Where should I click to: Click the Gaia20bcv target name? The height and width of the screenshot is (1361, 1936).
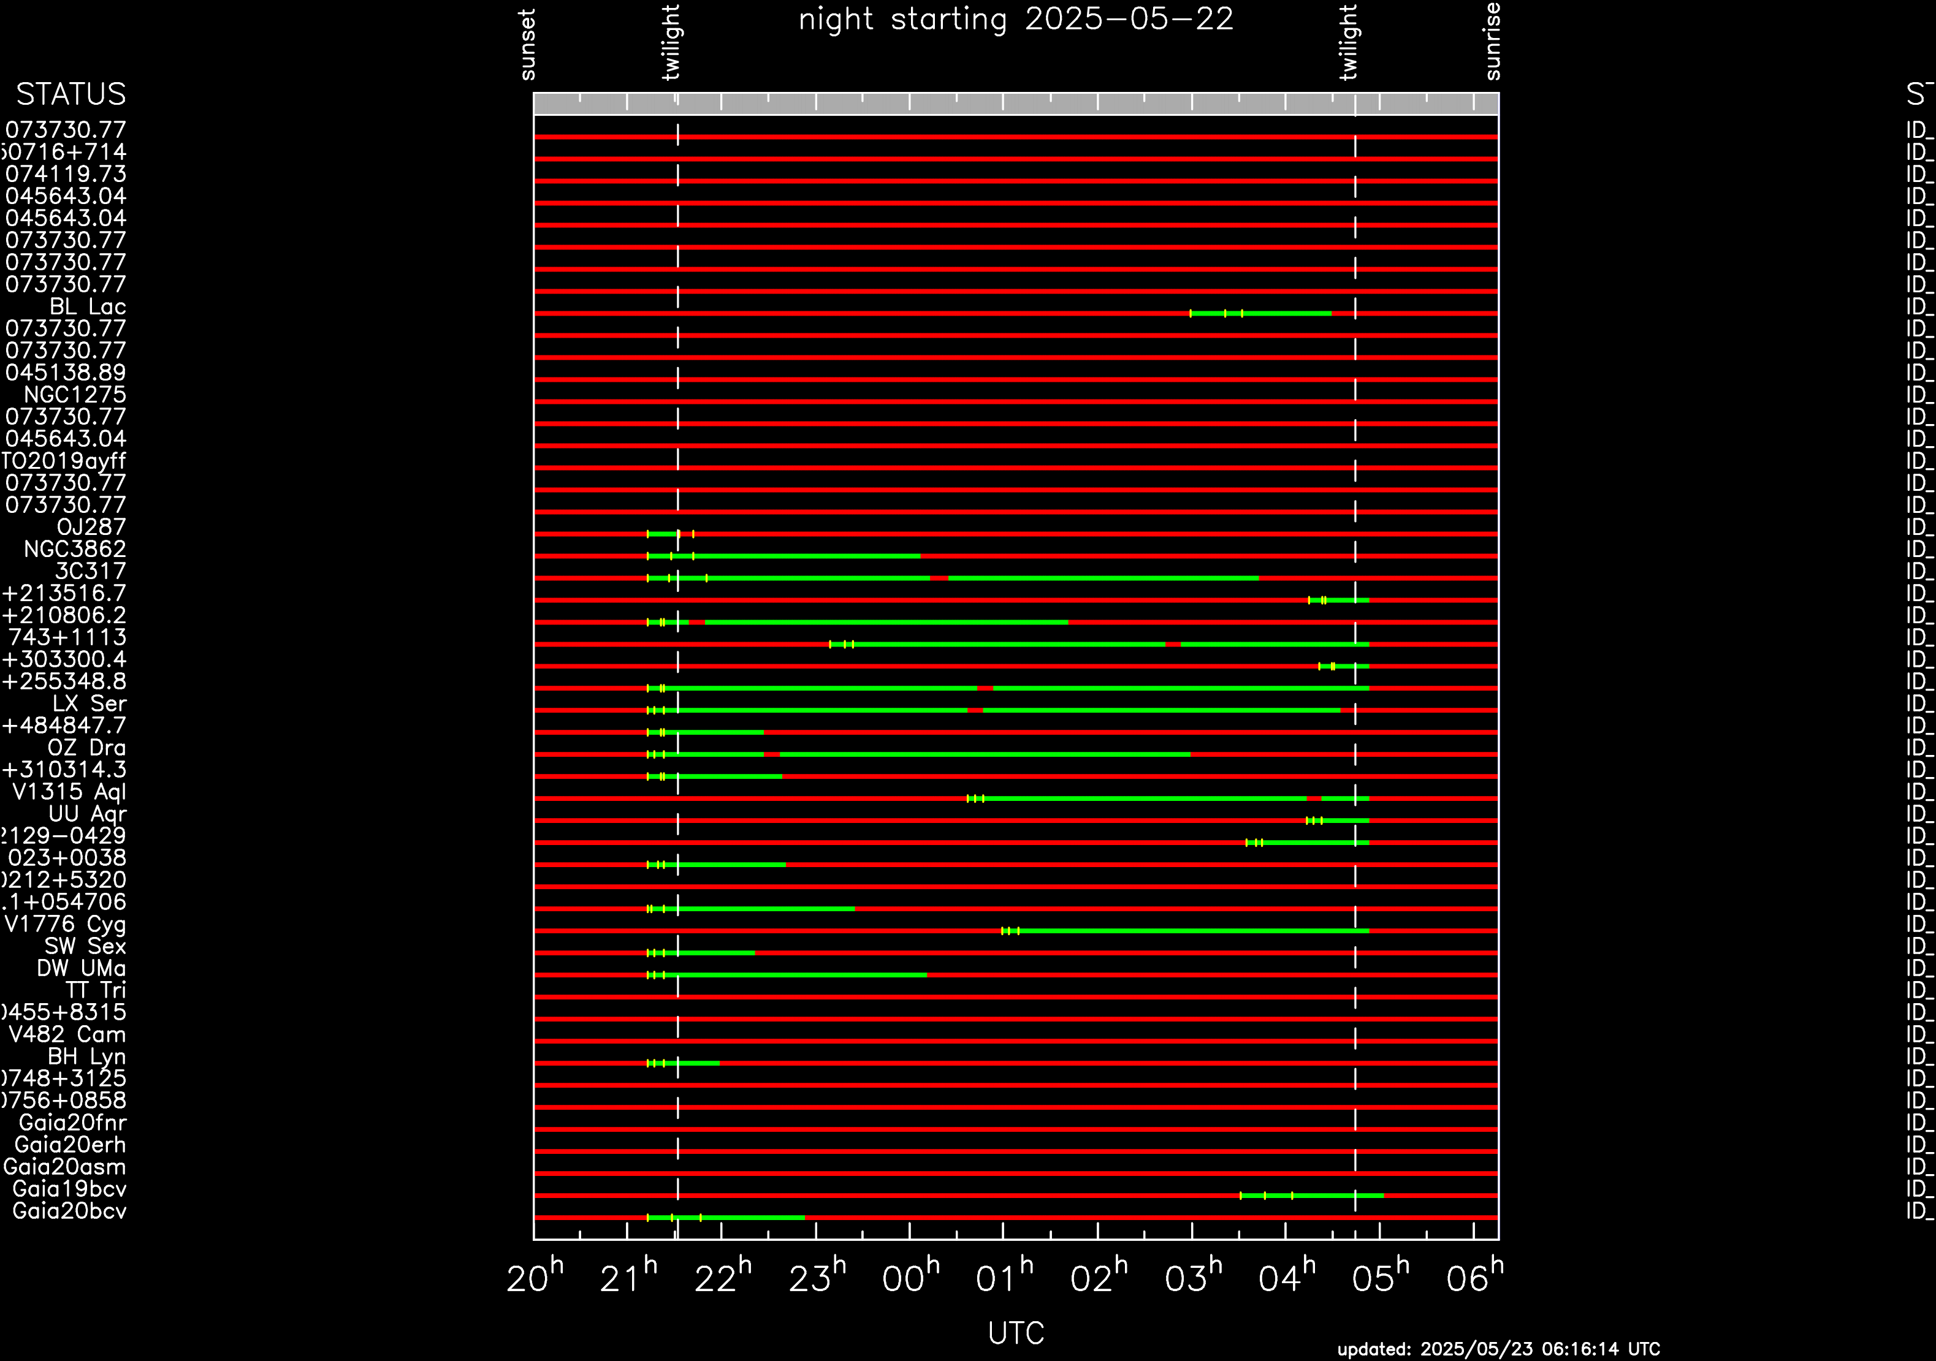(x=69, y=1211)
